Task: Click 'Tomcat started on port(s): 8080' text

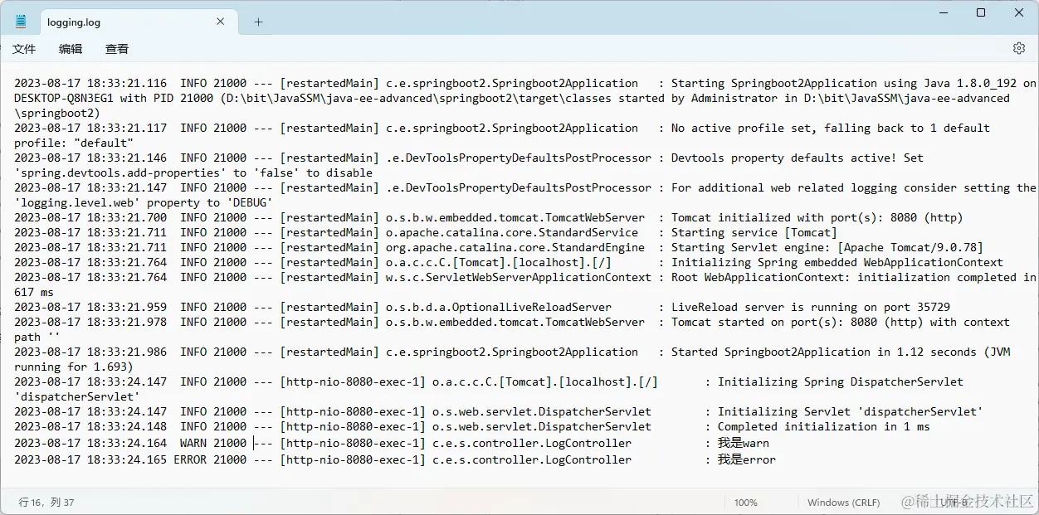Action: click(774, 322)
